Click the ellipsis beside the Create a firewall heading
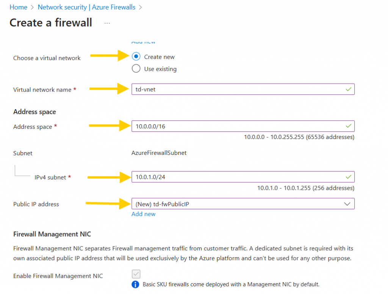Image resolution: width=388 pixels, height=295 pixels. coord(107,23)
